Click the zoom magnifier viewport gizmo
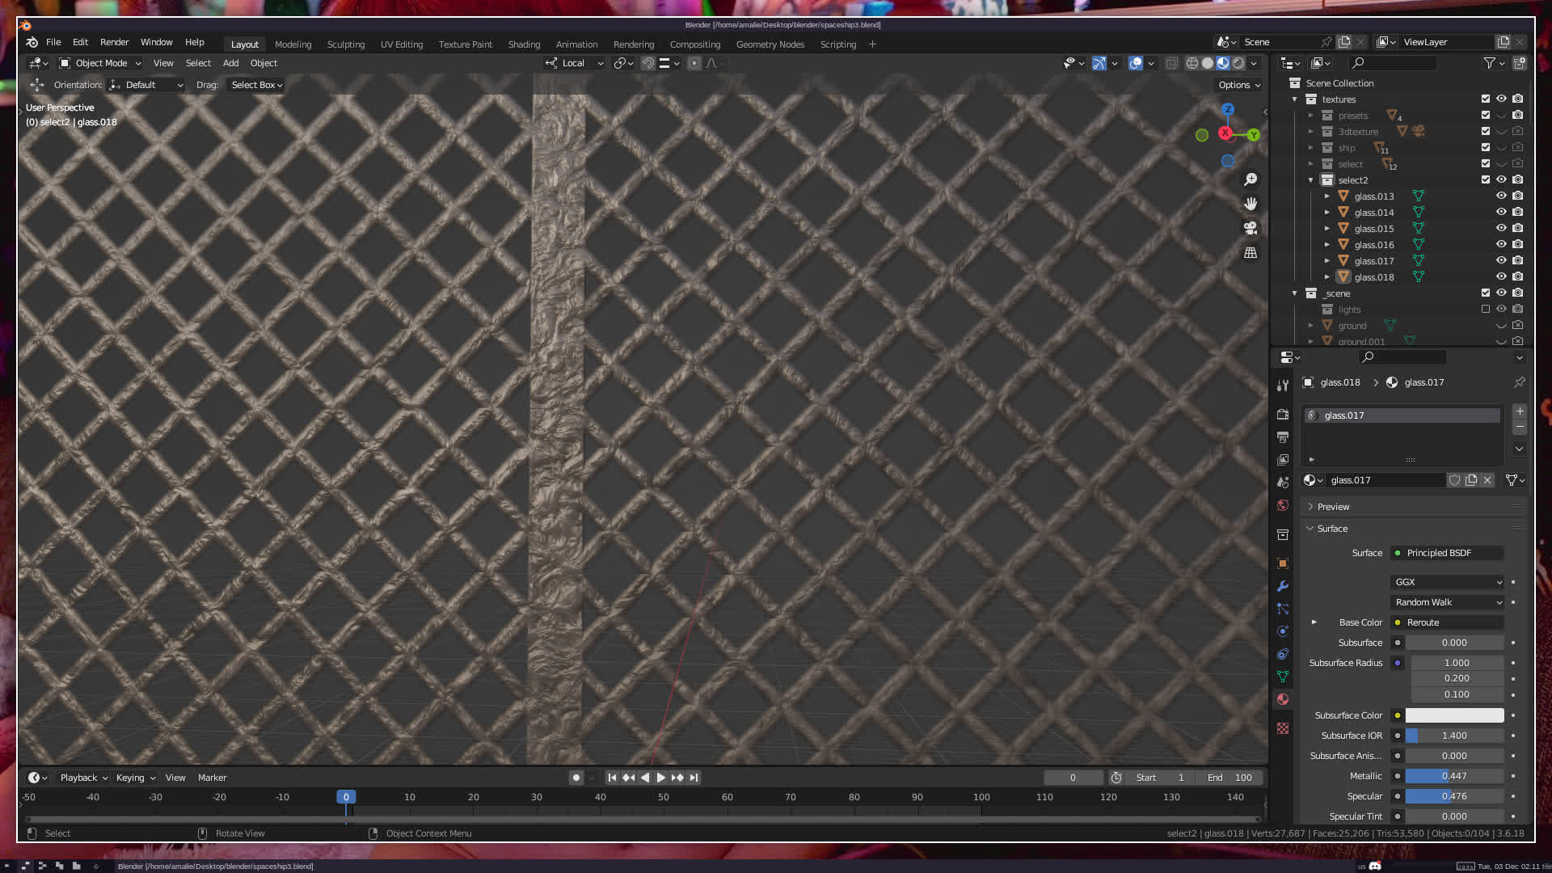Screen dimensions: 1552x873 (1250, 179)
